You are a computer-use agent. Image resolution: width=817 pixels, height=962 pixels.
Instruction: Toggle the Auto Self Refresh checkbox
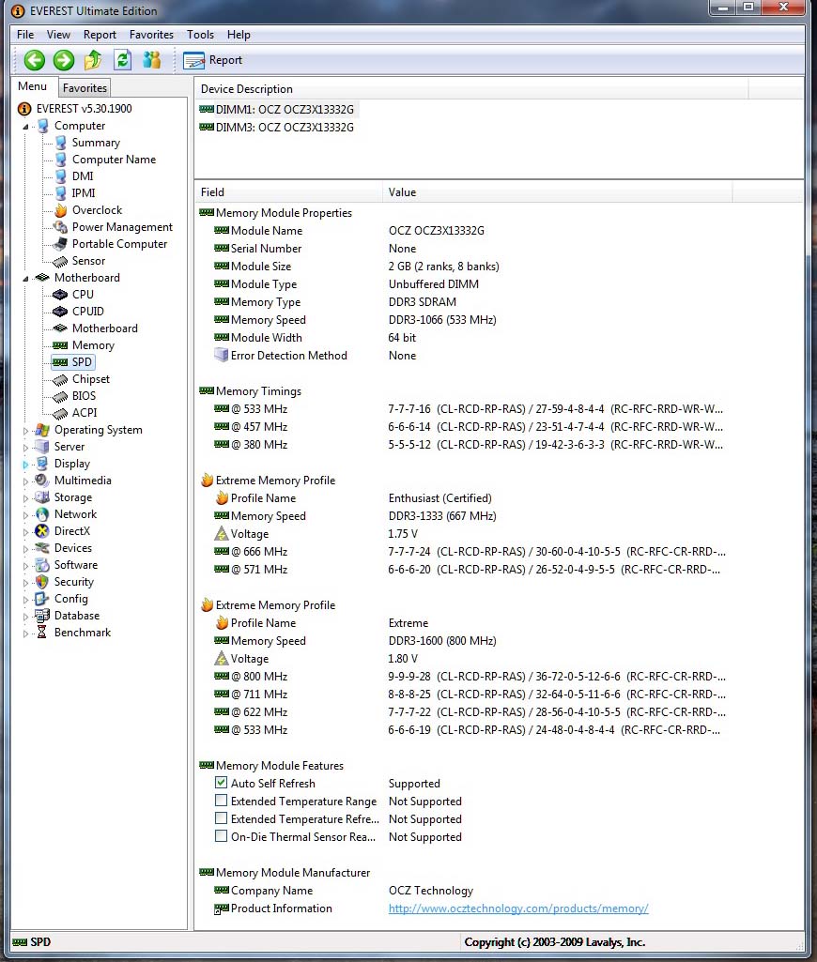click(221, 783)
